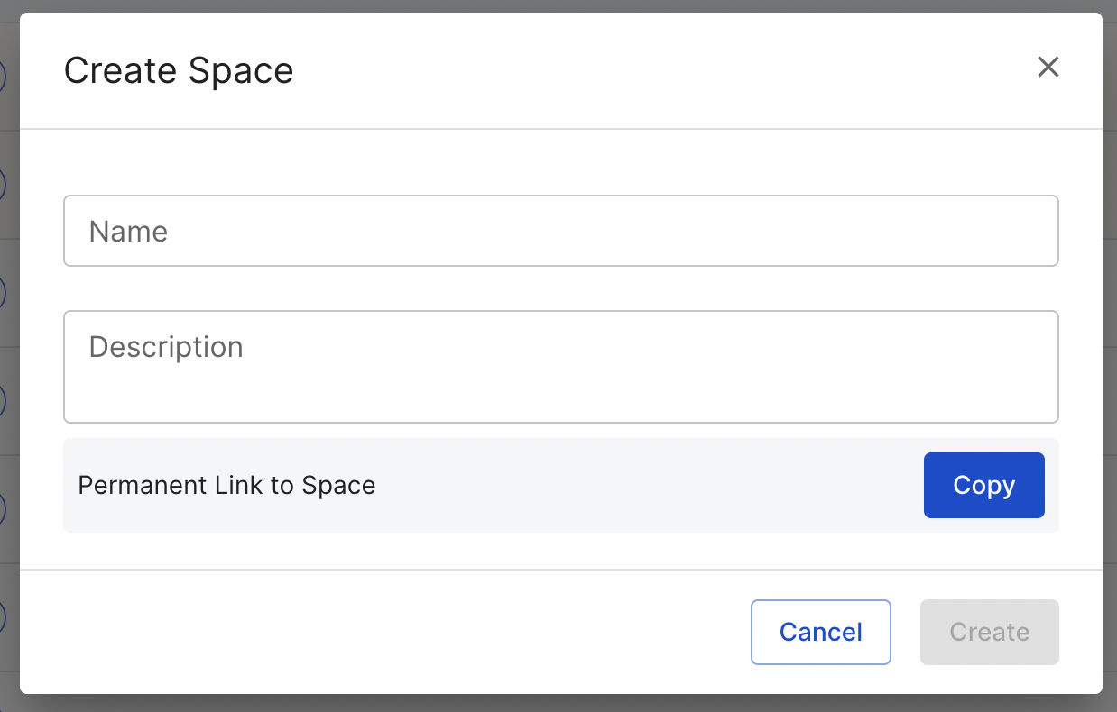Click blank footer area left of Cancel
This screenshot has width=1117, height=712.
[x=361, y=632]
